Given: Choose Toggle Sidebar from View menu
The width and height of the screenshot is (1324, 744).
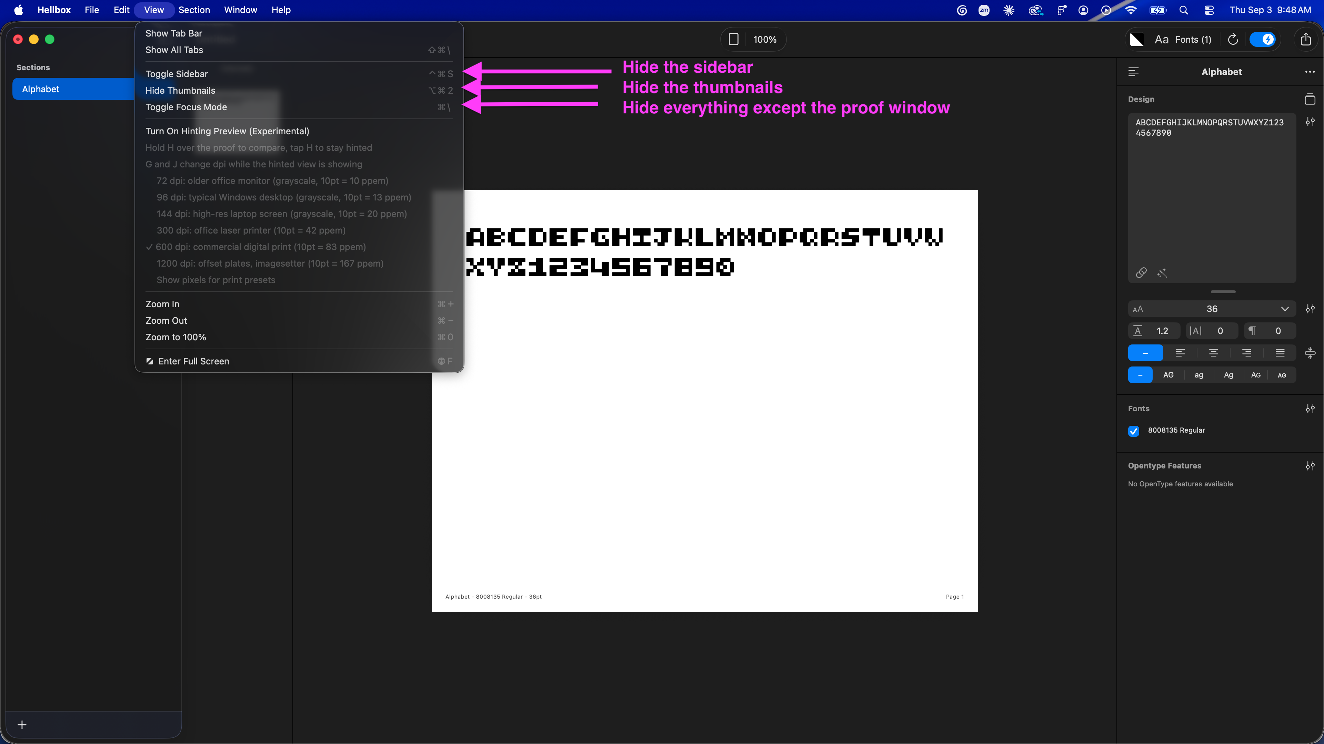Looking at the screenshot, I should (299, 74).
